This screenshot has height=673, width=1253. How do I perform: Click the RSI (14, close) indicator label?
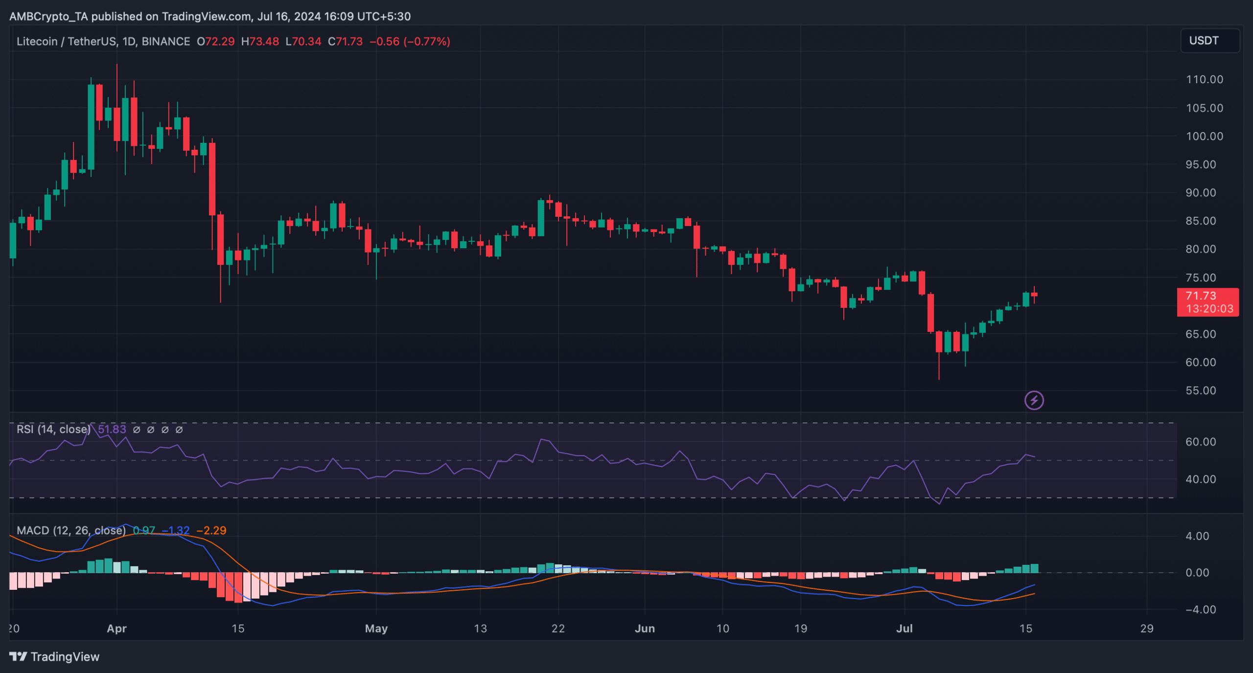point(53,430)
